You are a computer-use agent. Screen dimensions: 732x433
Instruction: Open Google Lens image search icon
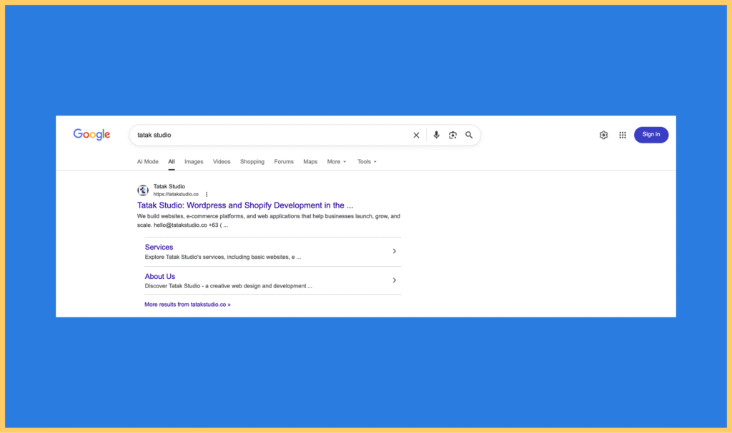pyautogui.click(x=452, y=135)
